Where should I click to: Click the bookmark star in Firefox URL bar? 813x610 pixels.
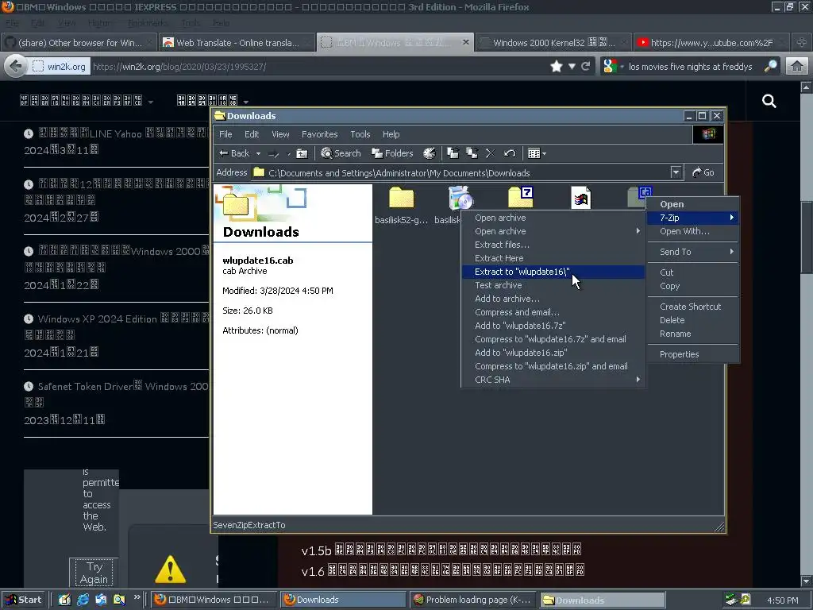pyautogui.click(x=557, y=67)
